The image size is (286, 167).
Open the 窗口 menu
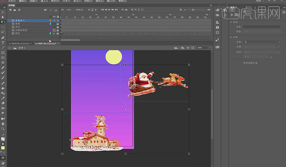(111, 1)
